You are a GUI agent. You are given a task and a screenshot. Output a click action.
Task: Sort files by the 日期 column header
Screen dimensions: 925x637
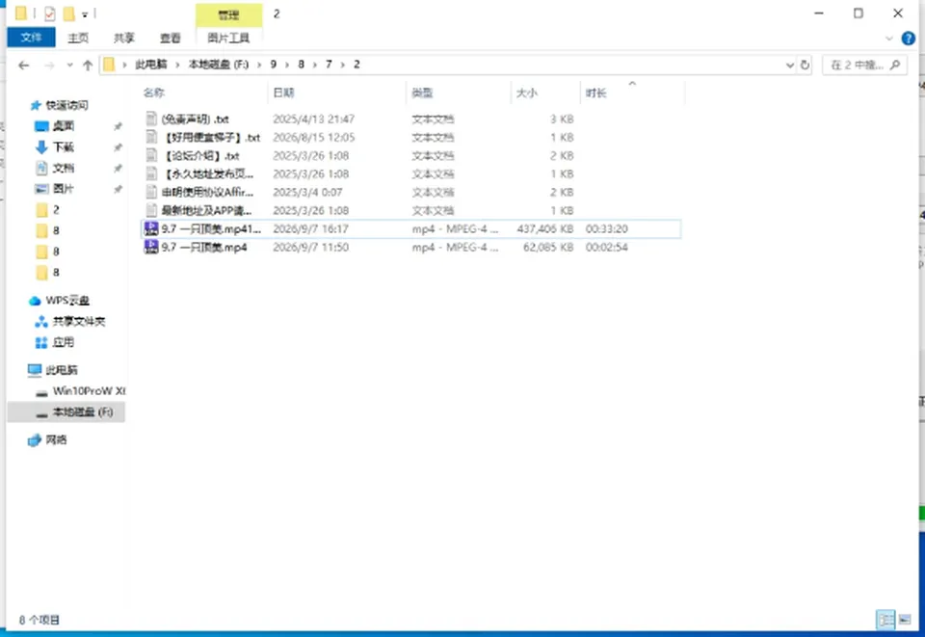click(283, 93)
